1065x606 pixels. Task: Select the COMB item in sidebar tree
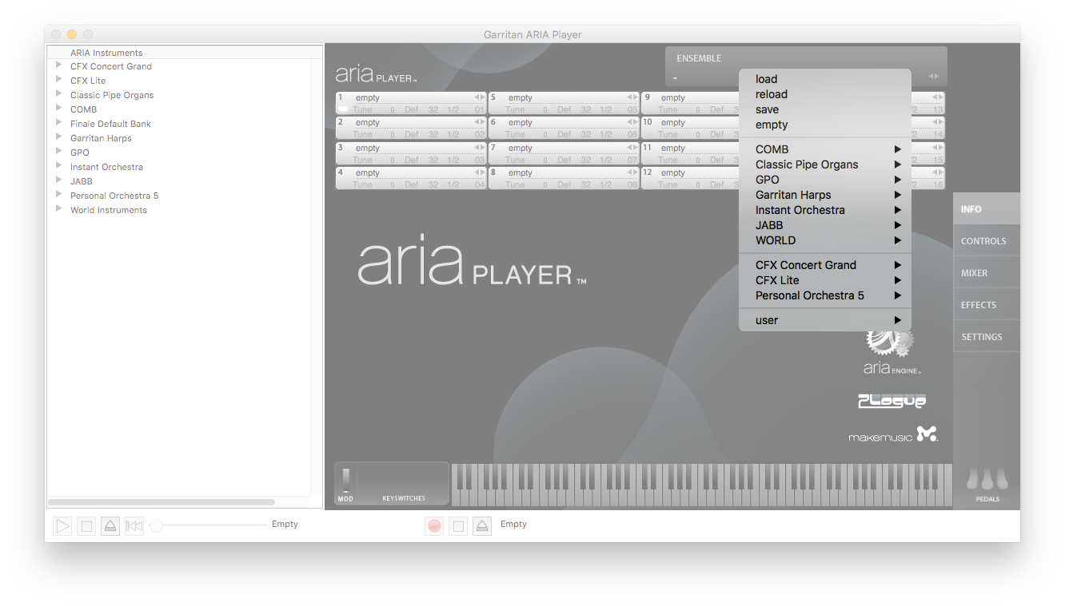tap(83, 109)
